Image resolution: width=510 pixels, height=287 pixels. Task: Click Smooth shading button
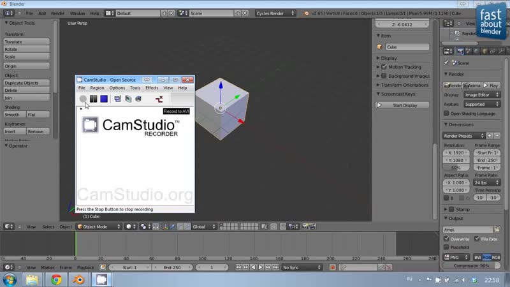15,115
